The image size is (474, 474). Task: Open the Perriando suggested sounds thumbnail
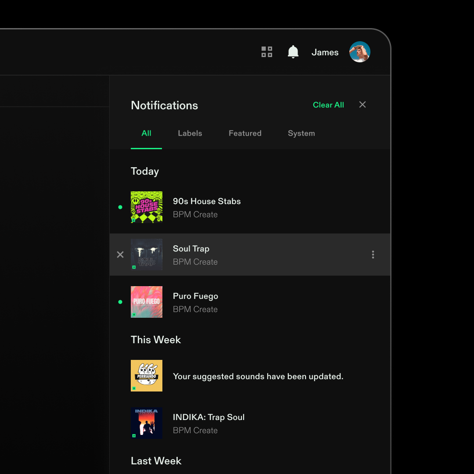147,376
